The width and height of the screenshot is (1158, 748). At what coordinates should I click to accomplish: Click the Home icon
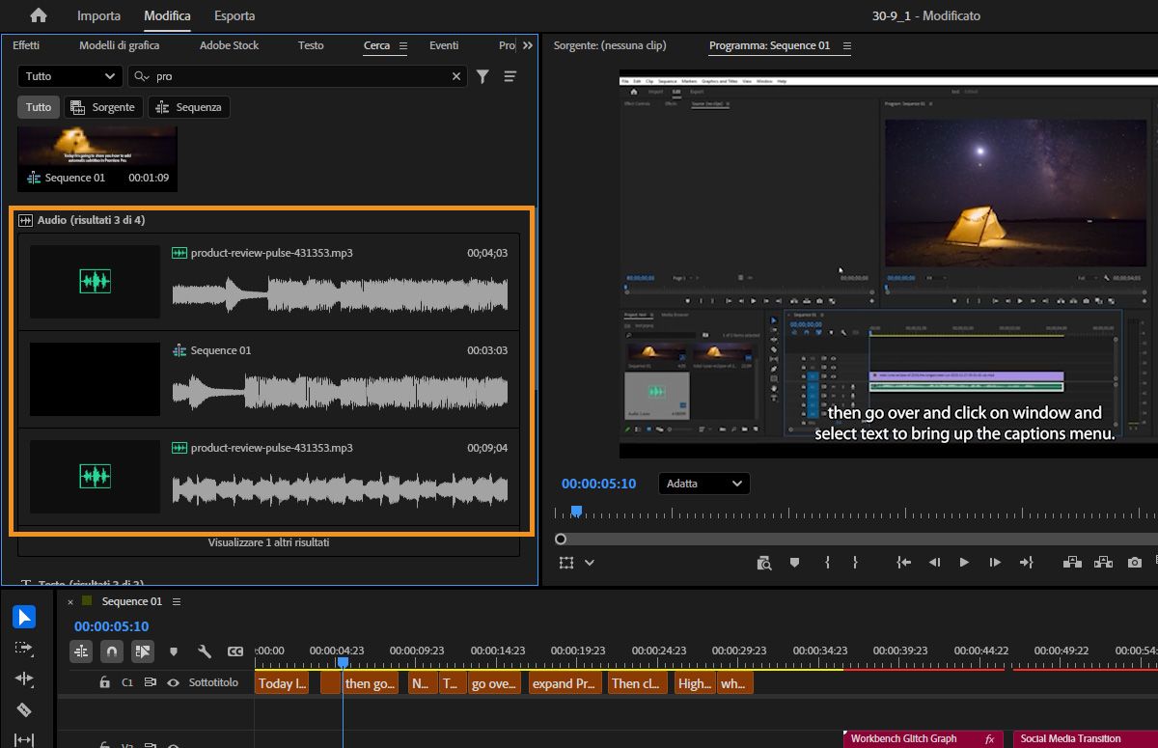pyautogui.click(x=39, y=15)
